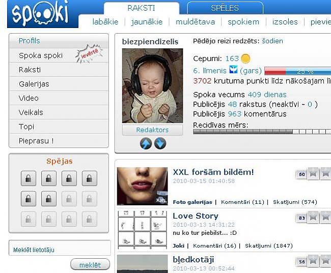
Task: Click the second locked skill in middle row
Action: 49,199
